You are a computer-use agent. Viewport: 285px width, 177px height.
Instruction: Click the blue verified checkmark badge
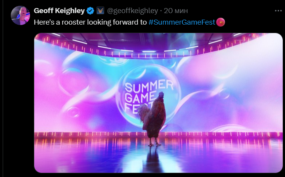click(x=90, y=11)
